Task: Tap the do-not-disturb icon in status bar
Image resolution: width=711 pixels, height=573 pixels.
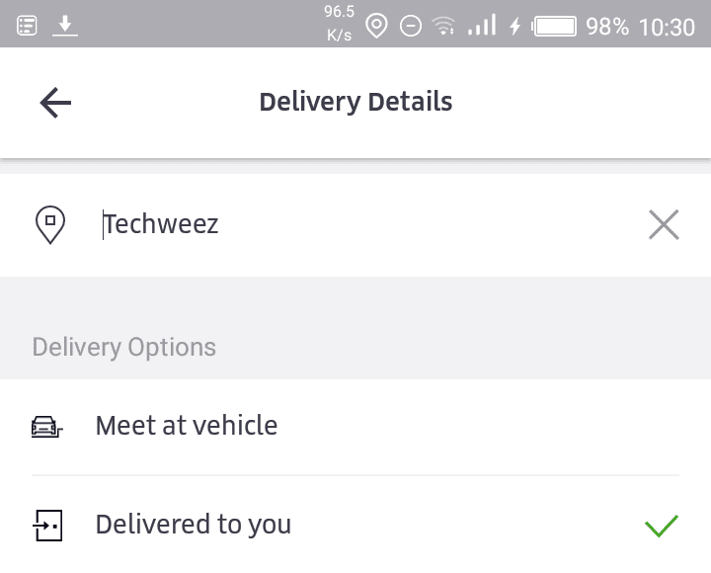Action: 411,26
